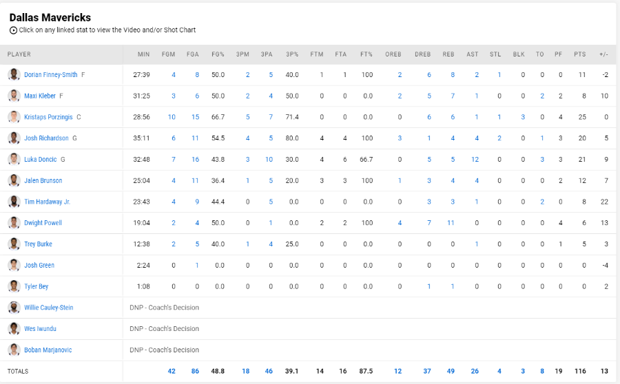The width and height of the screenshot is (620, 384).
Task: Click the +/- column header
Action: pyautogui.click(x=603, y=54)
